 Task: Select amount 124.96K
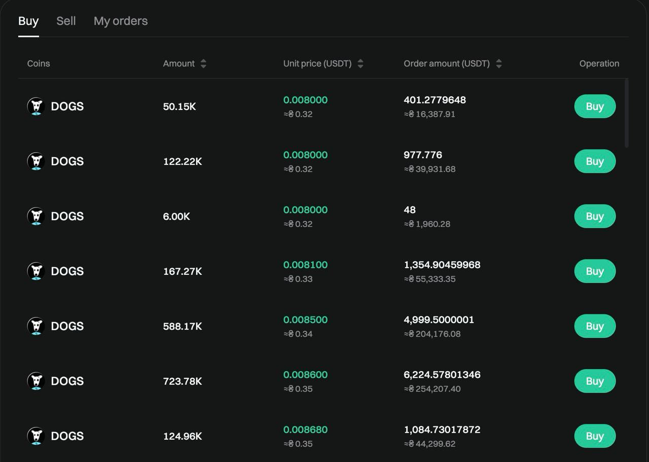click(x=183, y=436)
